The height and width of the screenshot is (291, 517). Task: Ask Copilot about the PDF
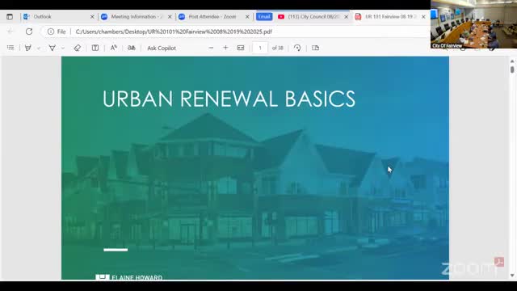(x=162, y=48)
